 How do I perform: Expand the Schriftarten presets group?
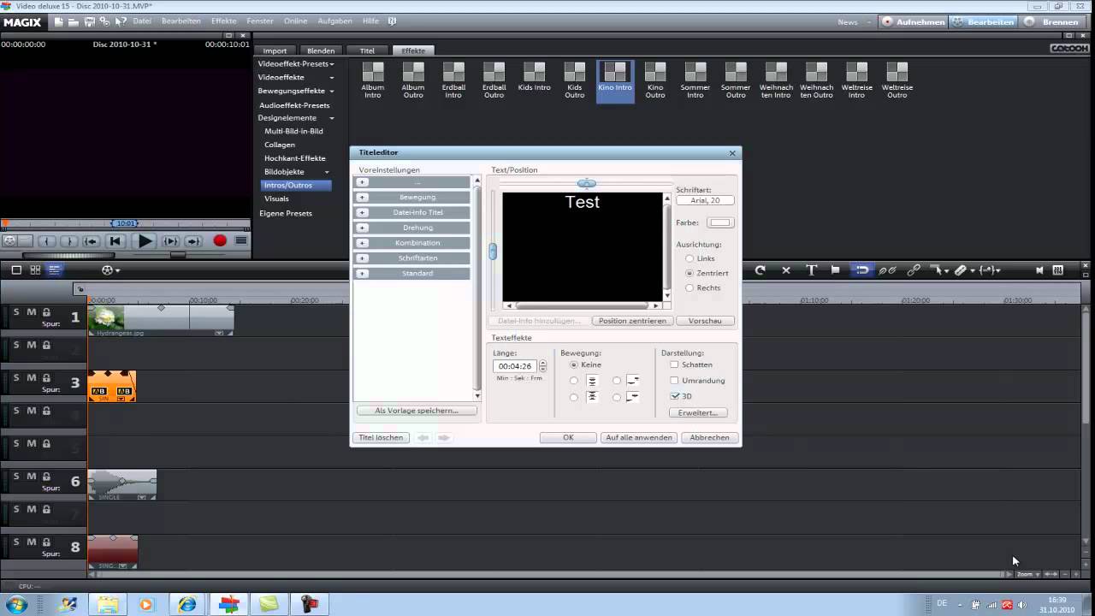click(363, 258)
